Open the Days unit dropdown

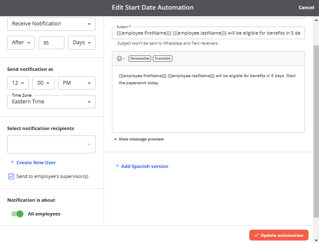81,43
